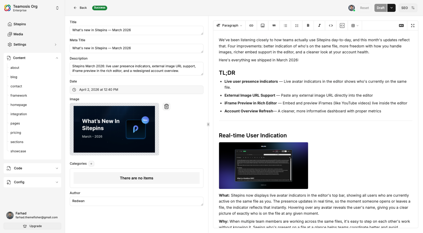Open the SEO settings panel
423x233 pixels.
point(408,8)
